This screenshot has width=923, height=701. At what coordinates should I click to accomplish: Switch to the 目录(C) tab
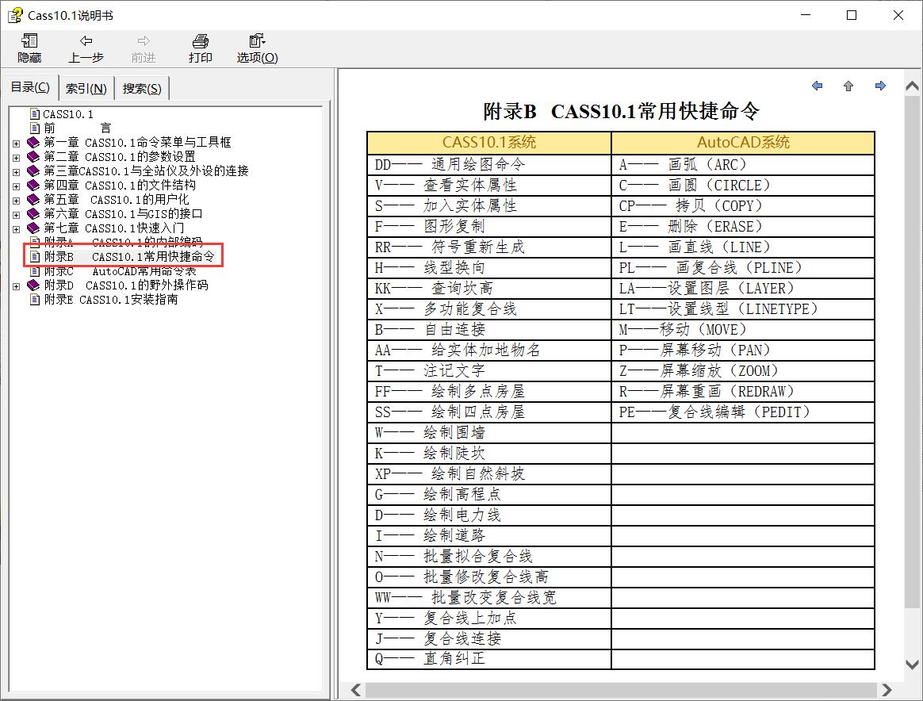(30, 87)
